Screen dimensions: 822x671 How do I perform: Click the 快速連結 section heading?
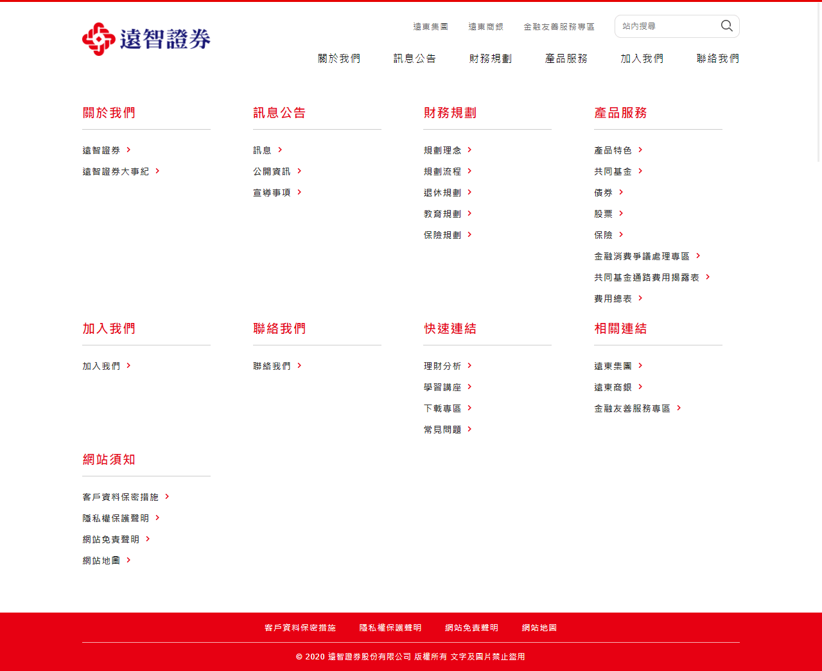coord(450,329)
